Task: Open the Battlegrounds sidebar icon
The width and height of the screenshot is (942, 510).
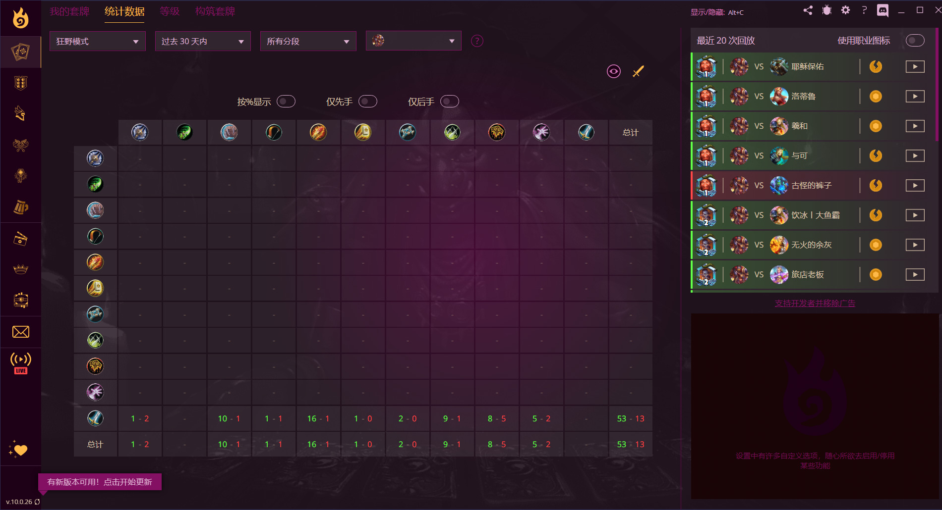Action: pyautogui.click(x=20, y=83)
